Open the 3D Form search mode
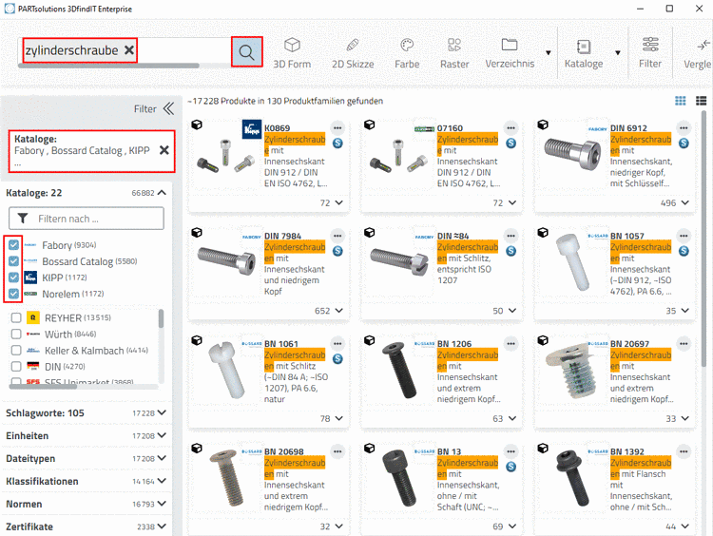The image size is (713, 536). 292,53
